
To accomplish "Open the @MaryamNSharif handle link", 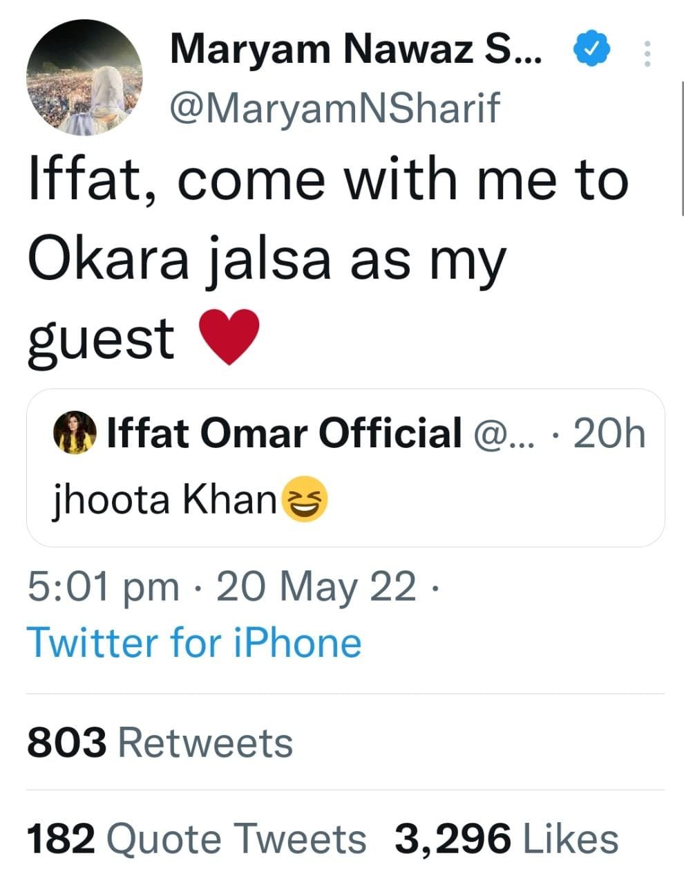I will tap(334, 109).
